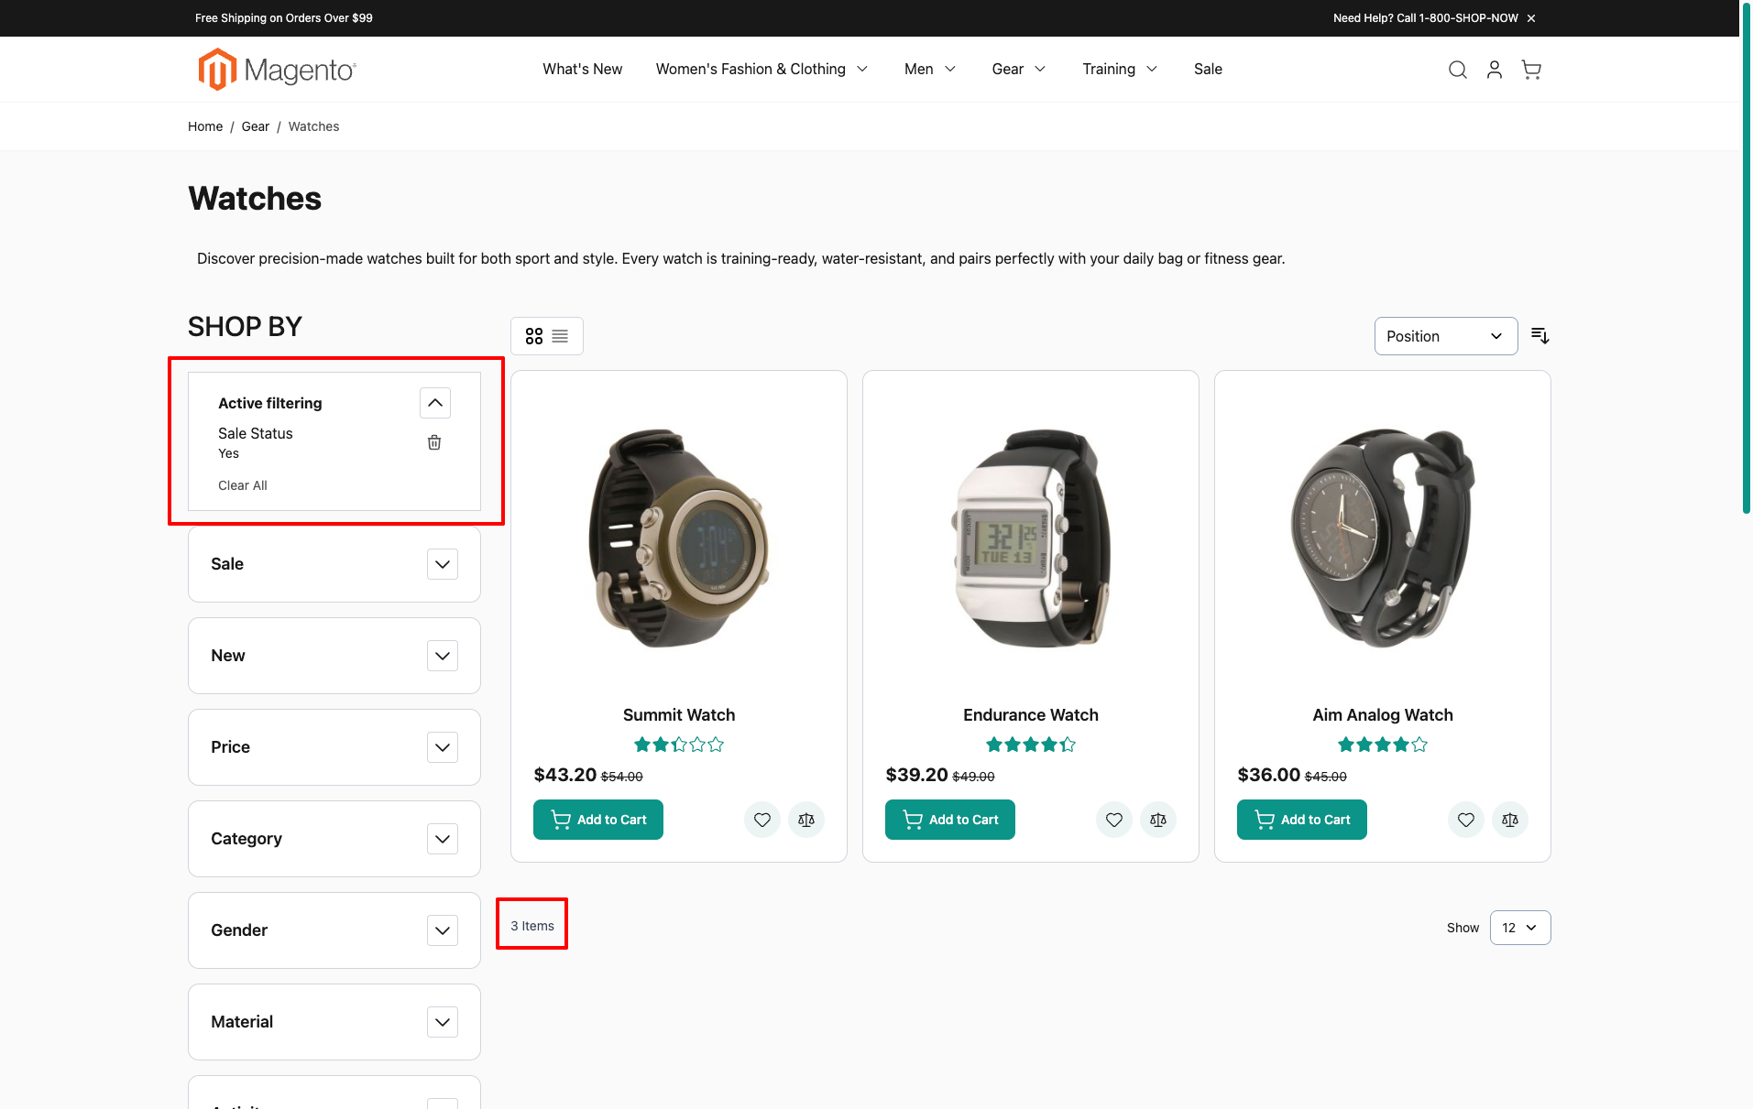Open the Show items per page dropdown
Screen dimensions: 1753x1109
(1519, 927)
